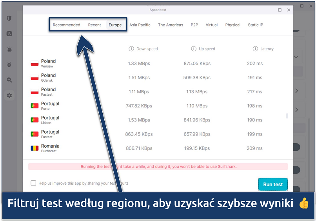
Task: Open the Antivirus bug icon in sidebar
Action: (x=9, y=64)
